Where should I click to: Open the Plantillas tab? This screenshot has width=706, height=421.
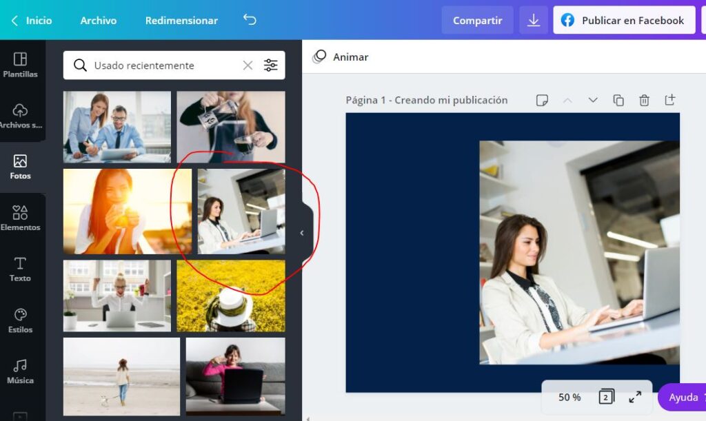click(21, 65)
